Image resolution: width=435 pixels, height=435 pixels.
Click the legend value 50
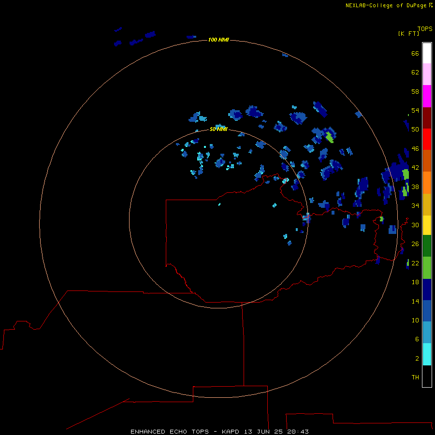(x=415, y=130)
